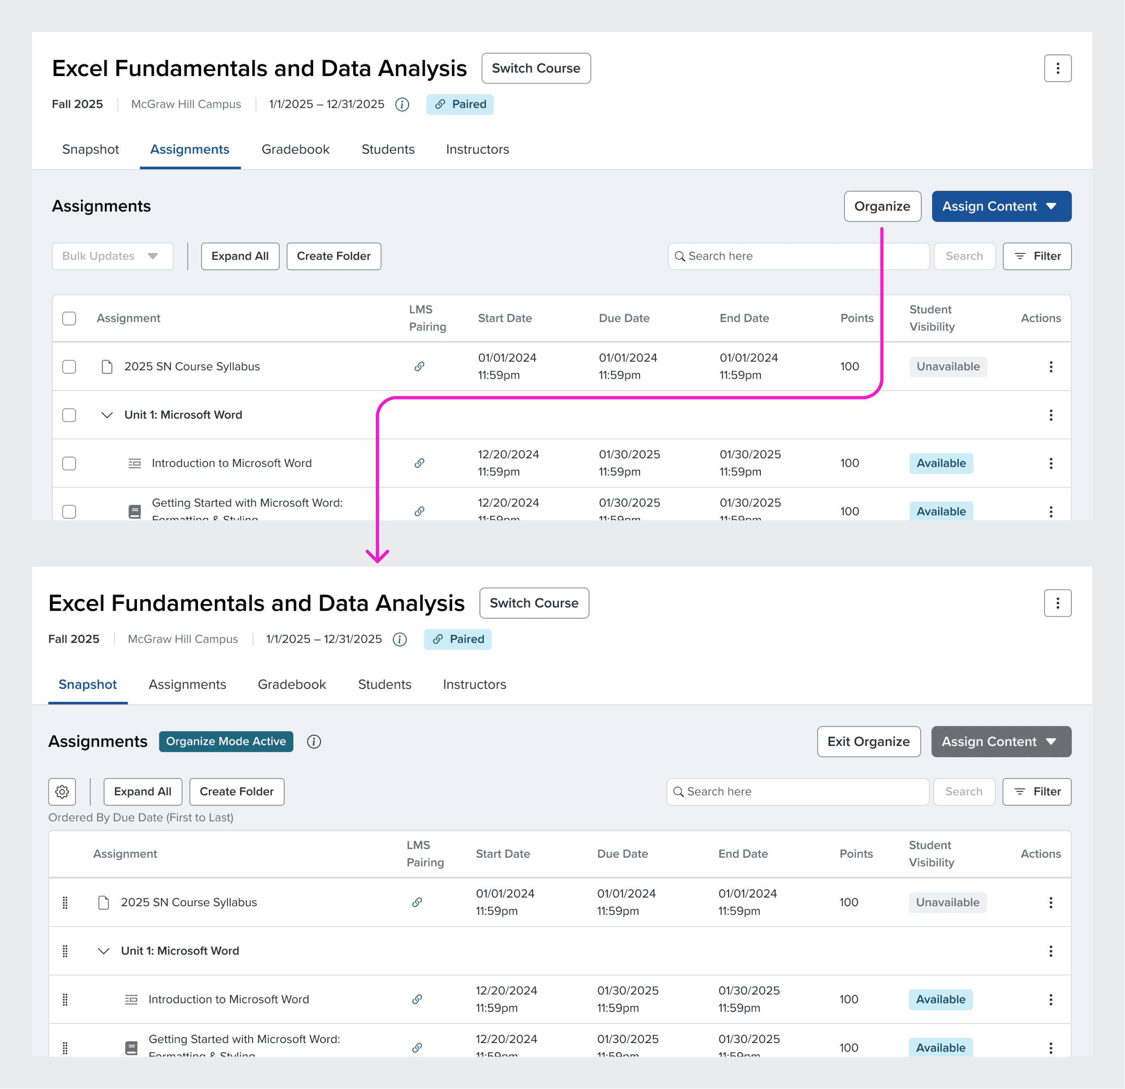Click the date range info icon in top header
The height and width of the screenshot is (1089, 1125).
coord(402,104)
